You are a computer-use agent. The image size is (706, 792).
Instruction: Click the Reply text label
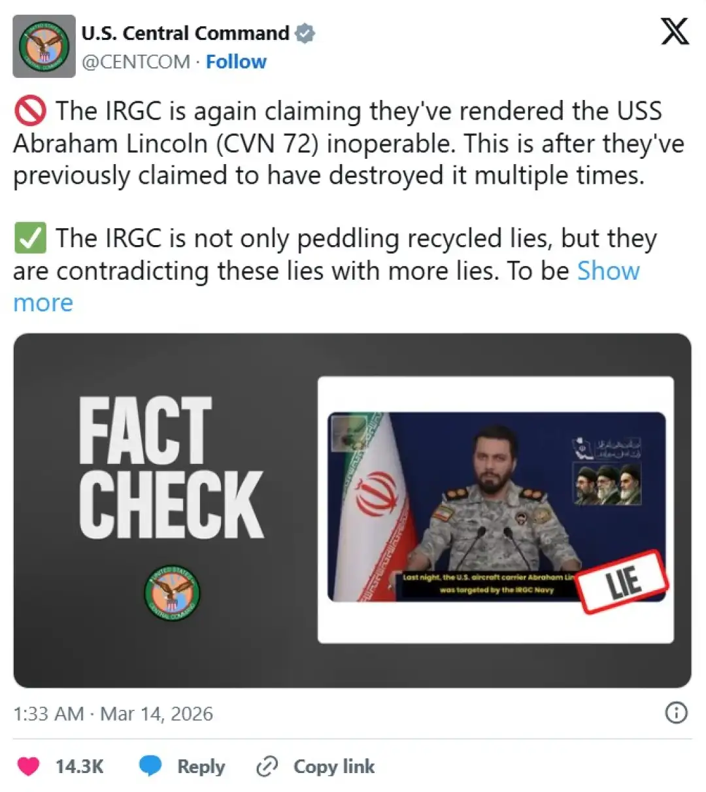201,766
